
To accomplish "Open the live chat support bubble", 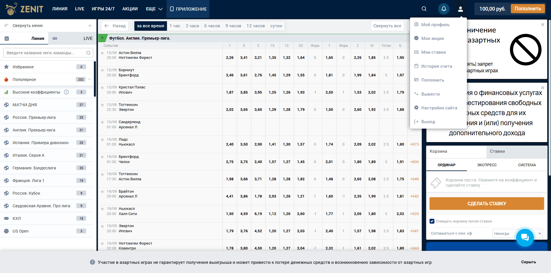I will click(x=525, y=237).
